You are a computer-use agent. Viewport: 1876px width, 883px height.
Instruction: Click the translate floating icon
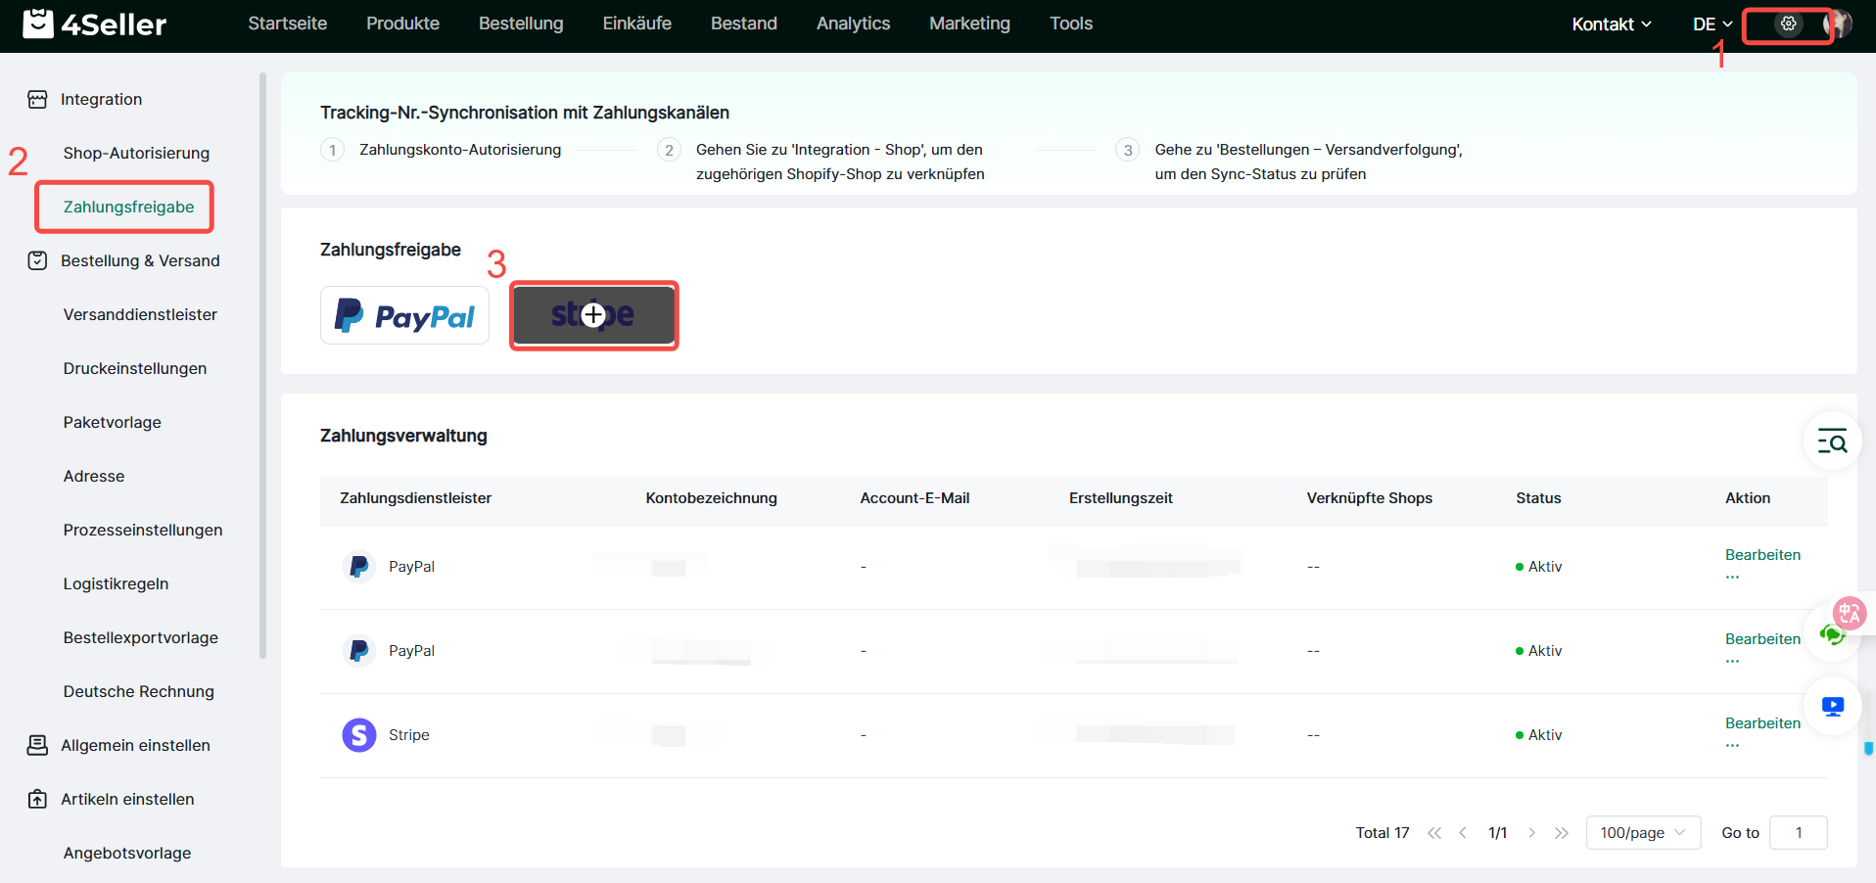coord(1850,614)
